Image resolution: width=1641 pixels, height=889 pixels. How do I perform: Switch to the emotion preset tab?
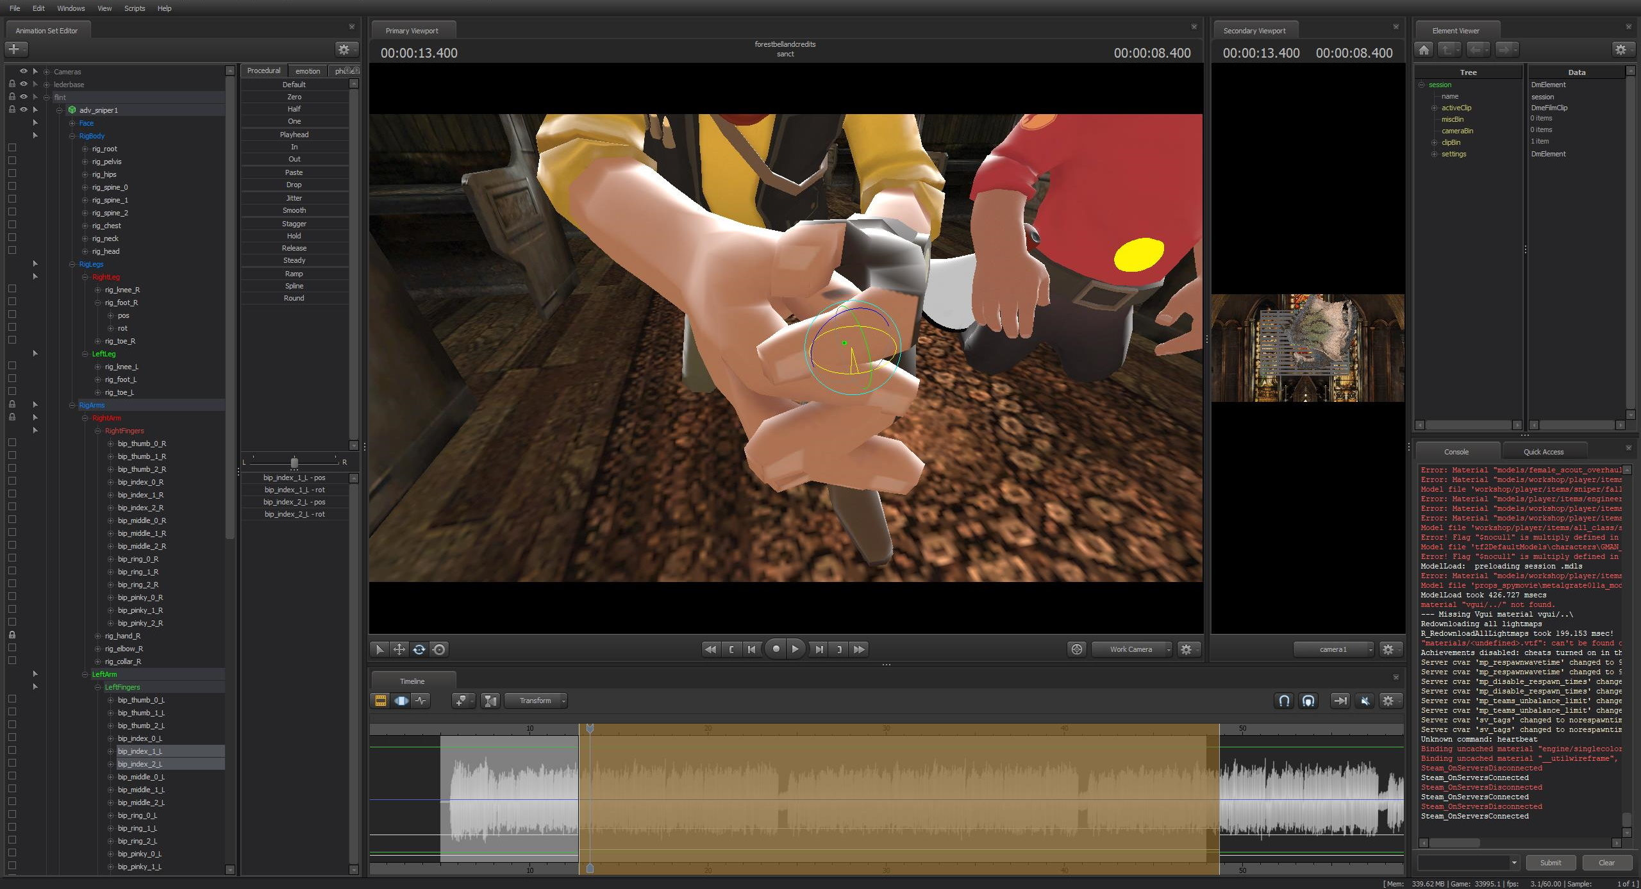[308, 71]
